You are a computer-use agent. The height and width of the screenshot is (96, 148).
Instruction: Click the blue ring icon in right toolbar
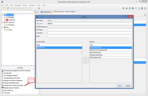pyautogui.click(x=142, y=8)
